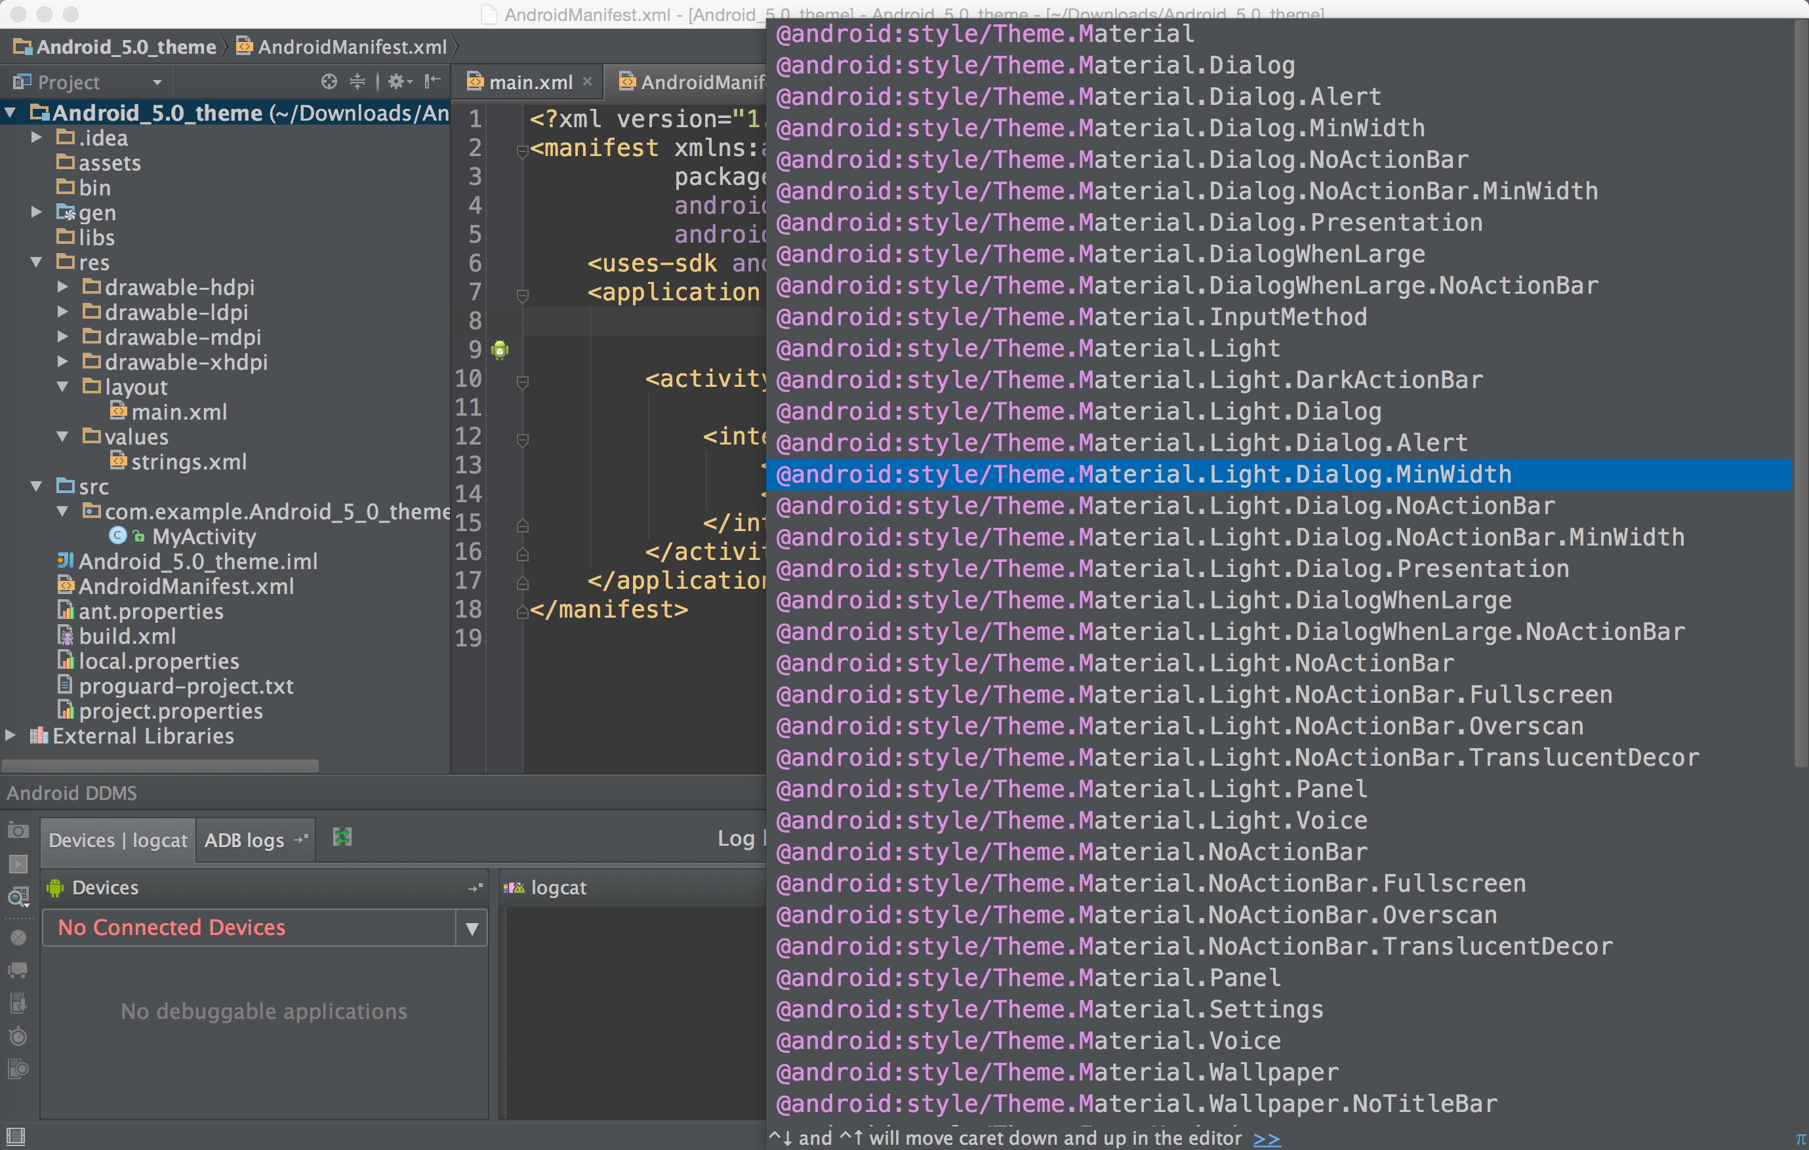Click the allocation tracking icon in DDMS

[18, 1068]
